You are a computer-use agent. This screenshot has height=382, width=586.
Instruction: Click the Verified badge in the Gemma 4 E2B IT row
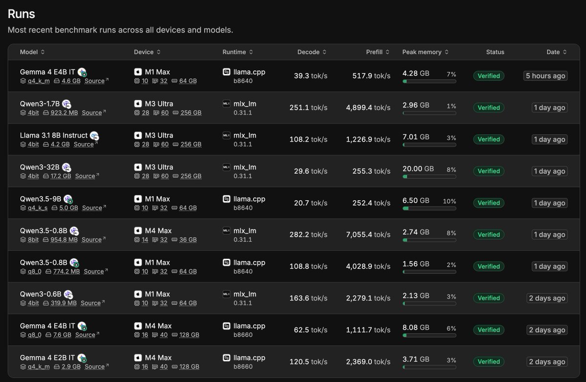488,362
